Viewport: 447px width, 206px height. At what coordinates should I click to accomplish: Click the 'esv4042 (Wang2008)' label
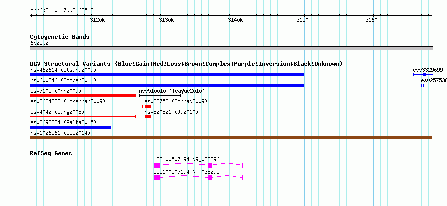pyautogui.click(x=57, y=112)
